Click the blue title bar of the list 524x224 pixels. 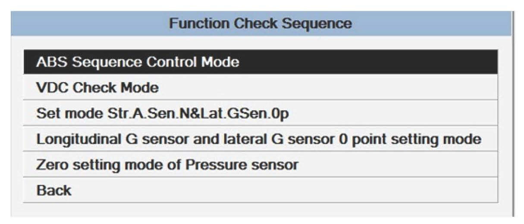pos(260,23)
